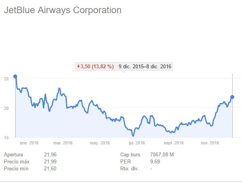The width and height of the screenshot is (242, 182).
Task: Click the ene. 2016 axis label
Action: (29, 143)
